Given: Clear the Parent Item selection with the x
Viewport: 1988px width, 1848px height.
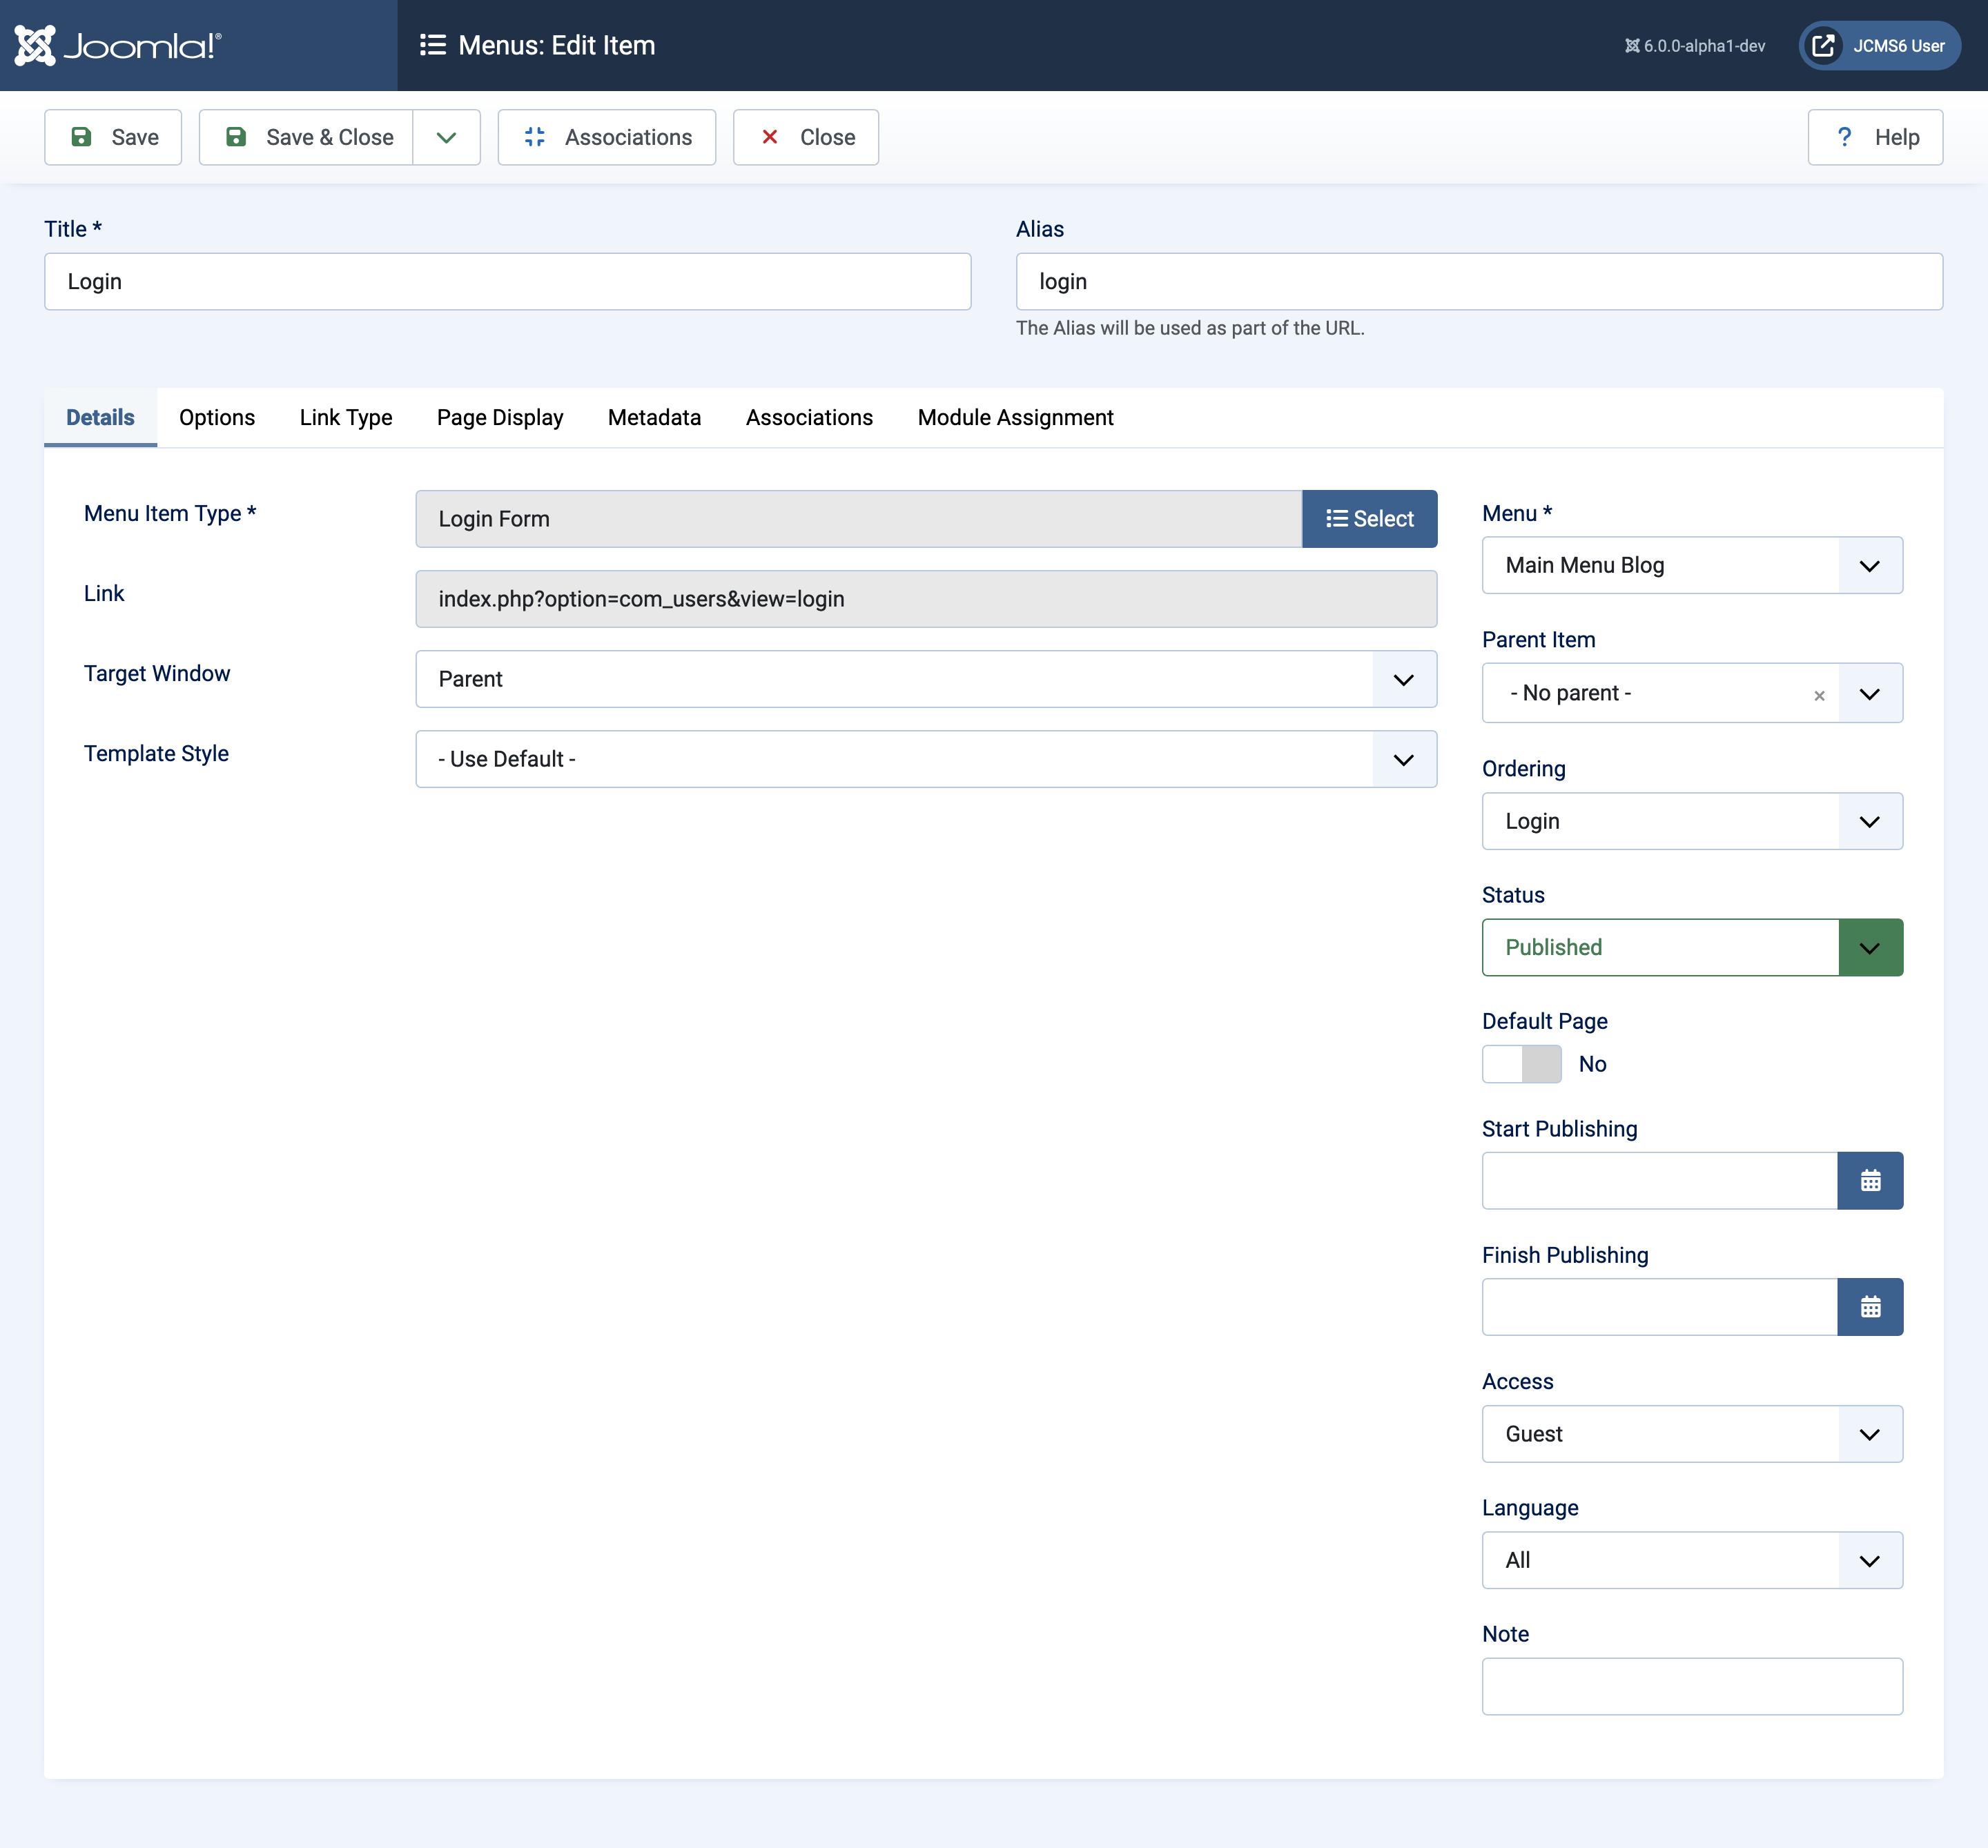Looking at the screenshot, I should [1819, 695].
